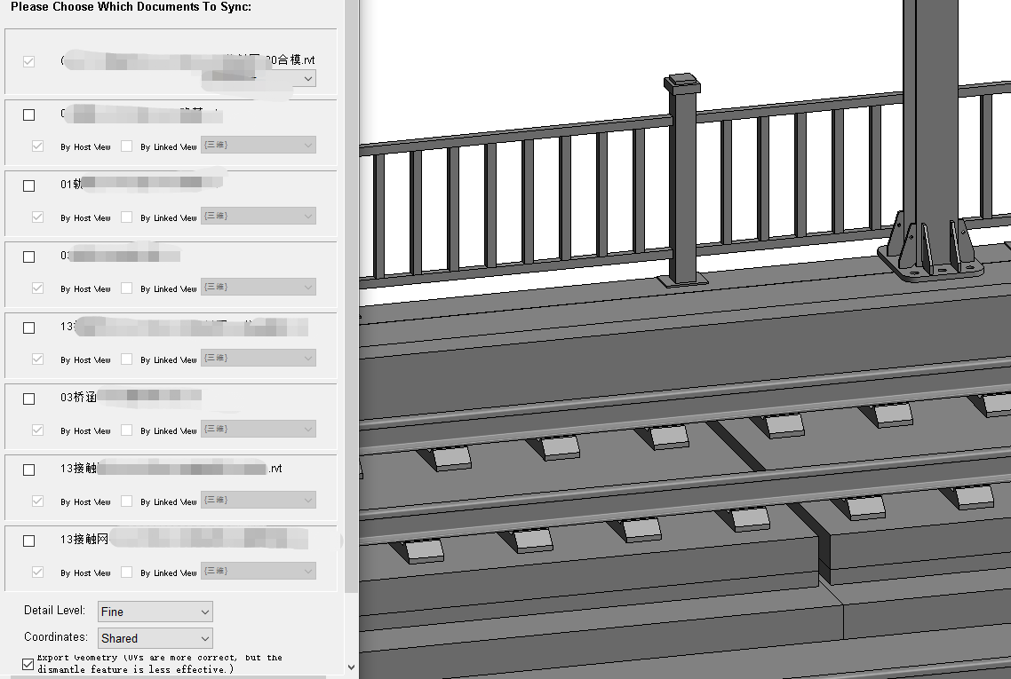Open the dropdown below 合模.rvt host document
This screenshot has width=1011, height=679.
259,79
